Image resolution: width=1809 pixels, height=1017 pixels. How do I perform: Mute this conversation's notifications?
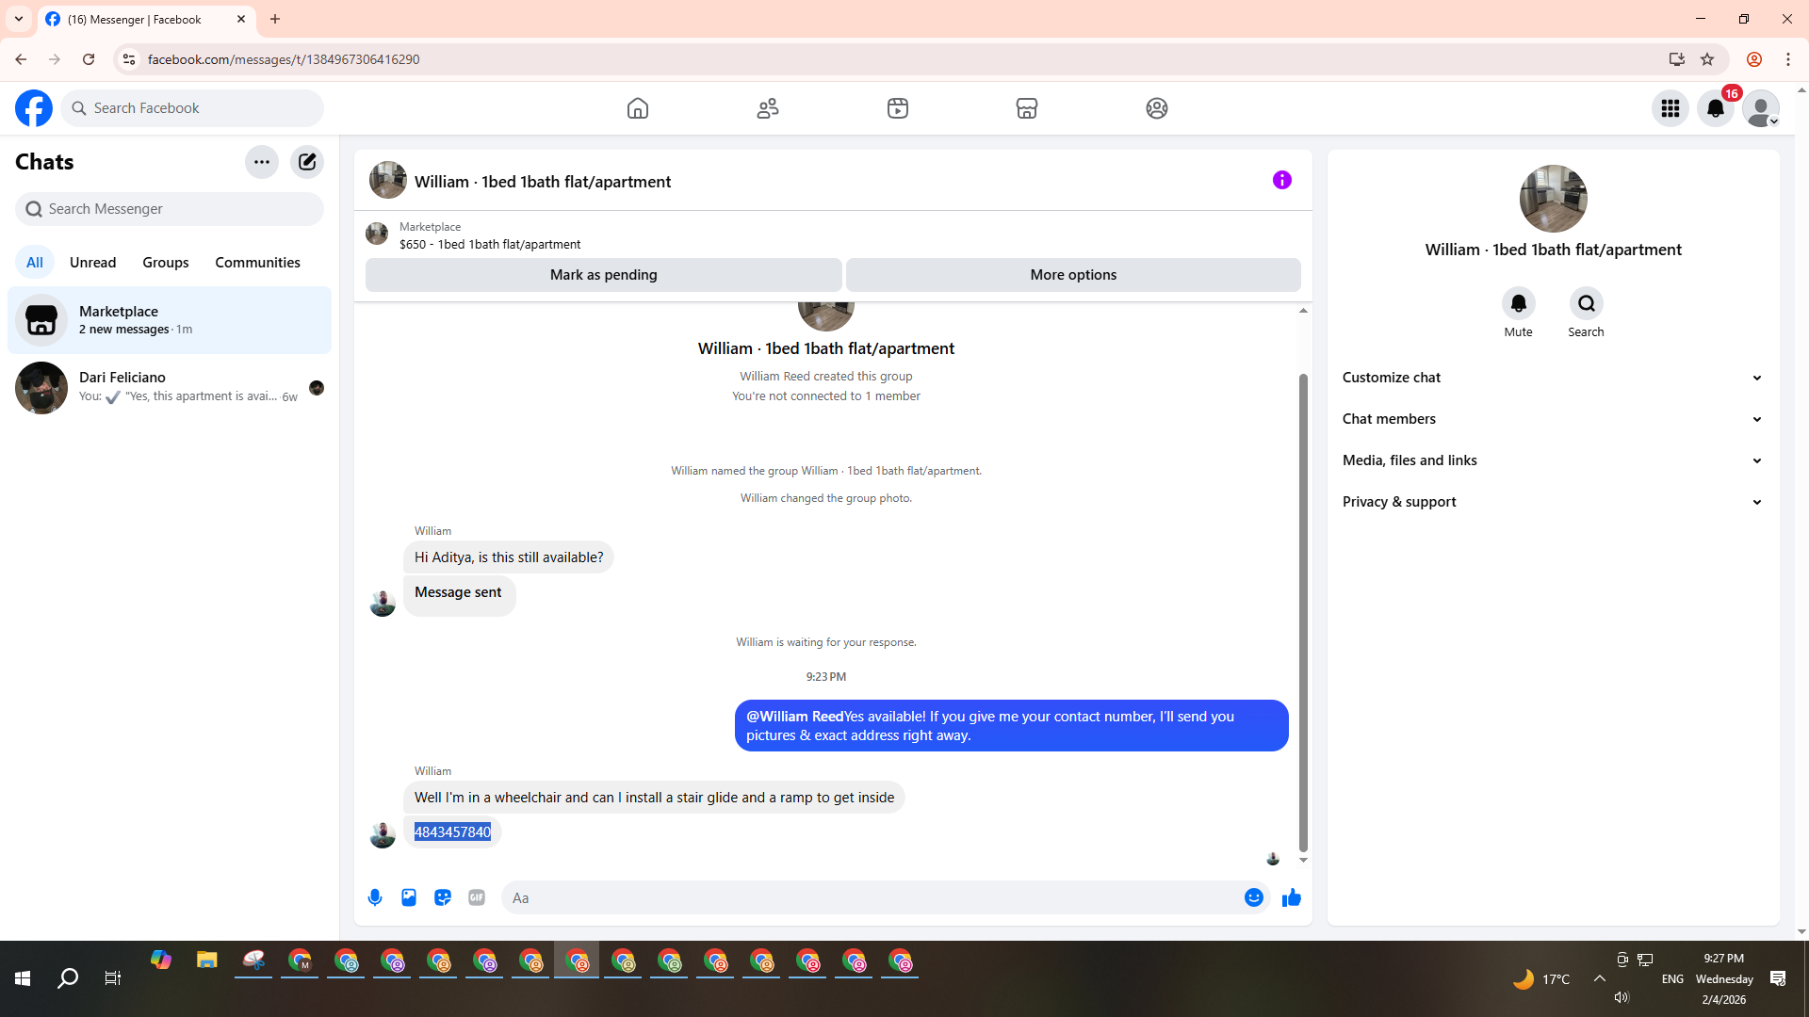1518,304
